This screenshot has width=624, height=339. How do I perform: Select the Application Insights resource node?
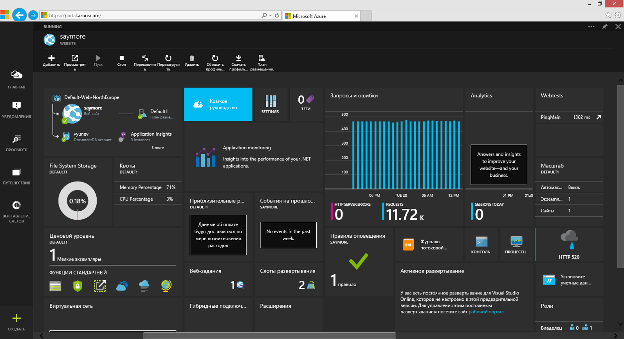point(146,136)
